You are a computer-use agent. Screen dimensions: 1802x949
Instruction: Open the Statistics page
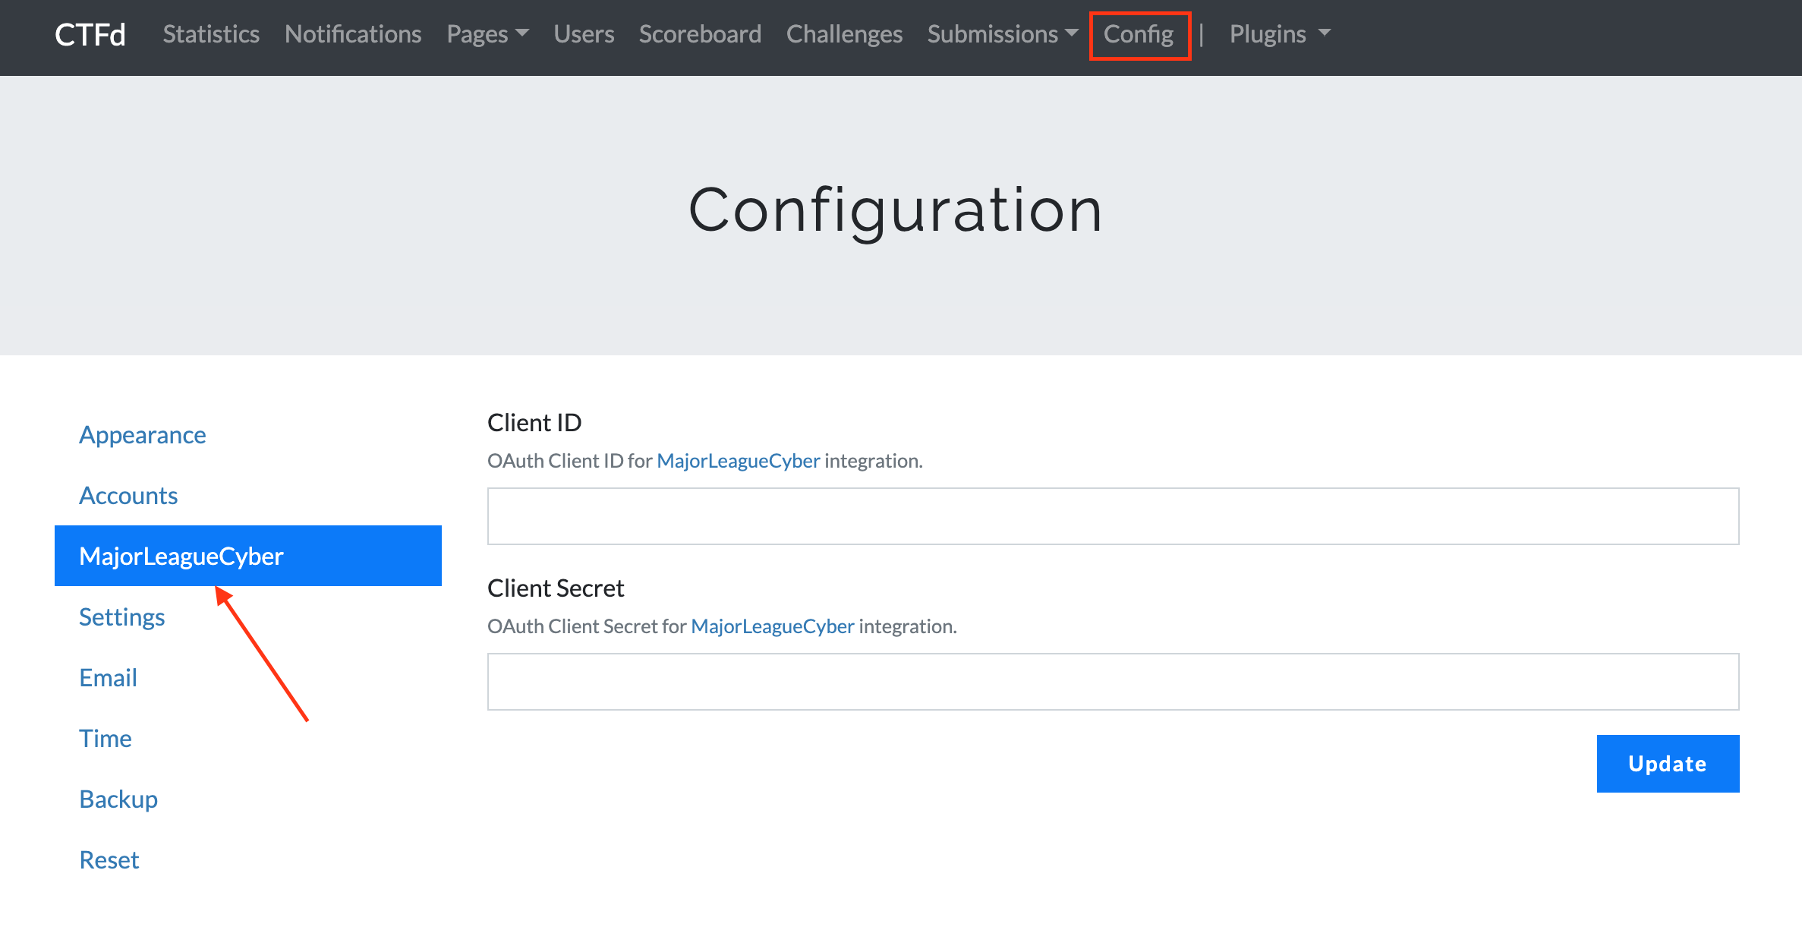[x=211, y=34]
